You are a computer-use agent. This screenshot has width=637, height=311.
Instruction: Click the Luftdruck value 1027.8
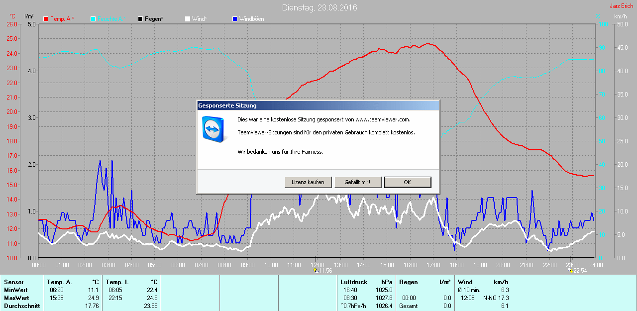pyautogui.click(x=384, y=298)
